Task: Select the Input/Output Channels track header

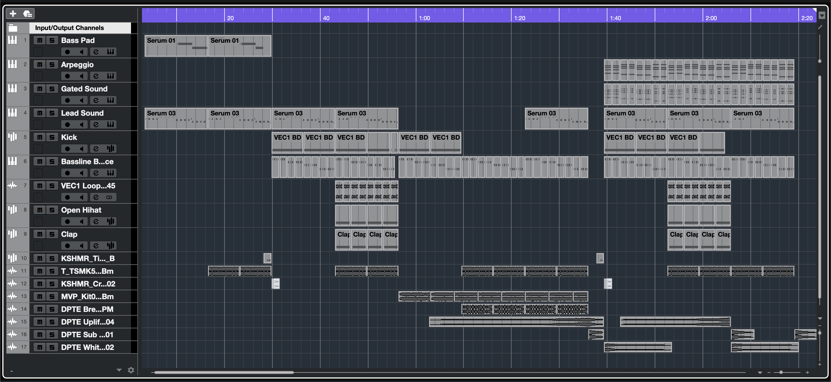Action: (x=69, y=28)
